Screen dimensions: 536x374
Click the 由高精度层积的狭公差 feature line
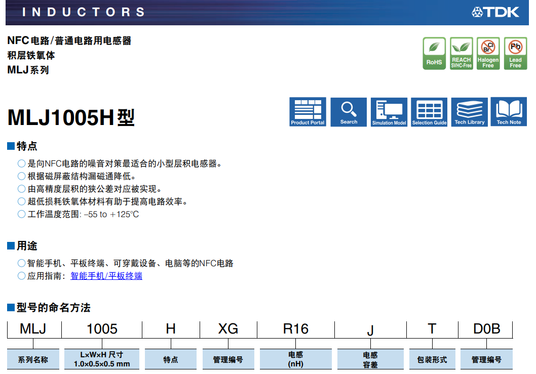pos(94,189)
